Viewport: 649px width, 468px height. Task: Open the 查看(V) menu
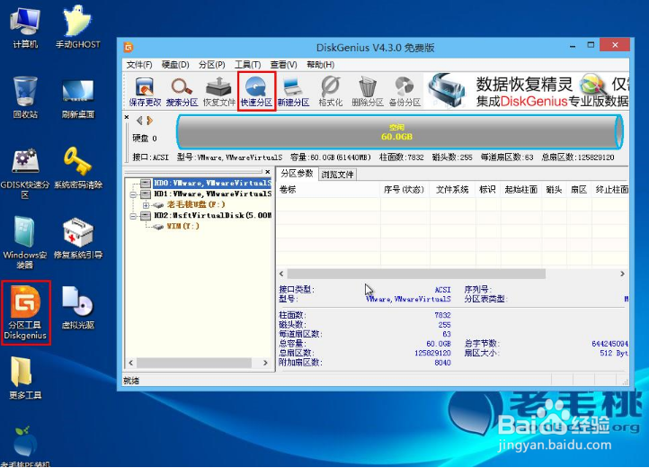(x=283, y=65)
